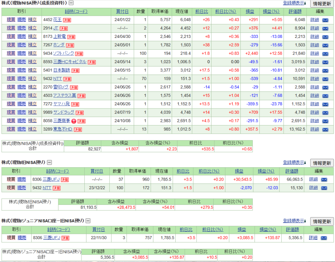Click the envelope icon for ソフトバンク

point(325,53)
